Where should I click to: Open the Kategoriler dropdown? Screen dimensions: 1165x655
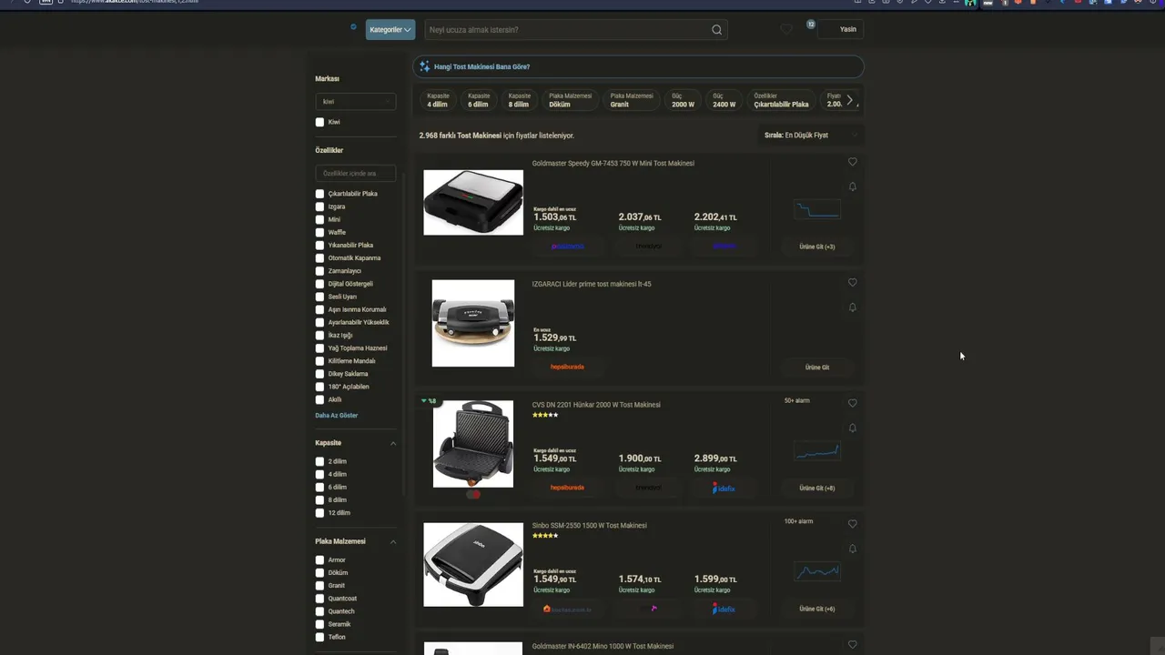pyautogui.click(x=390, y=30)
